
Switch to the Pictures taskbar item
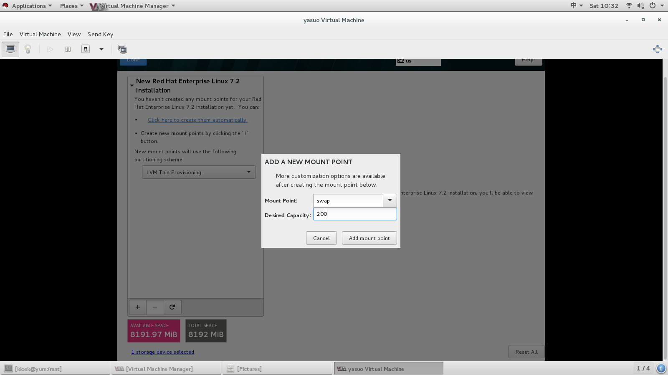pos(278,369)
